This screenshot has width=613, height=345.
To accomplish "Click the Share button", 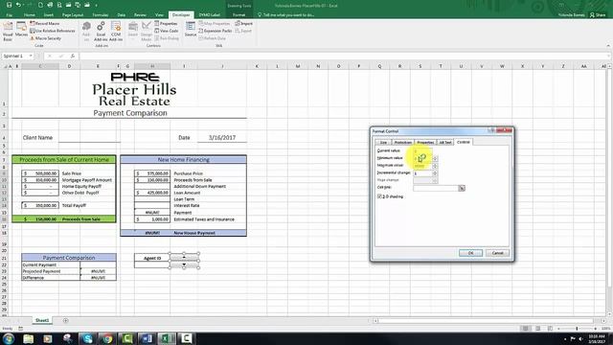I will tap(598, 15).
